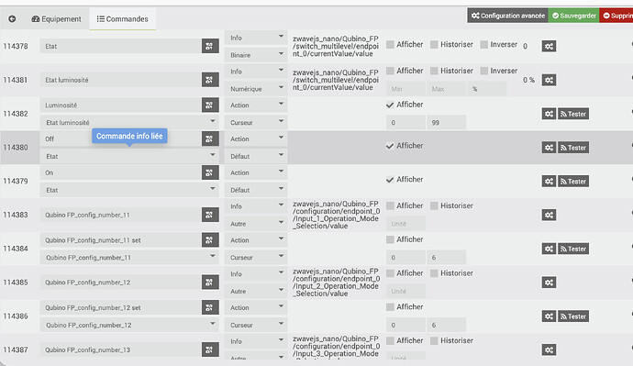Click Configuration avancée button
The width and height of the screenshot is (633, 366).
point(508,16)
